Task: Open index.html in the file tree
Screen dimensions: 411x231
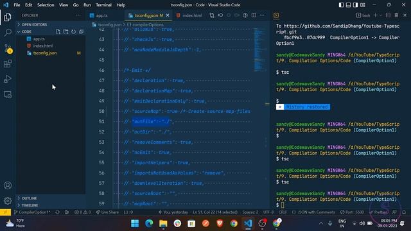Action: point(43,46)
